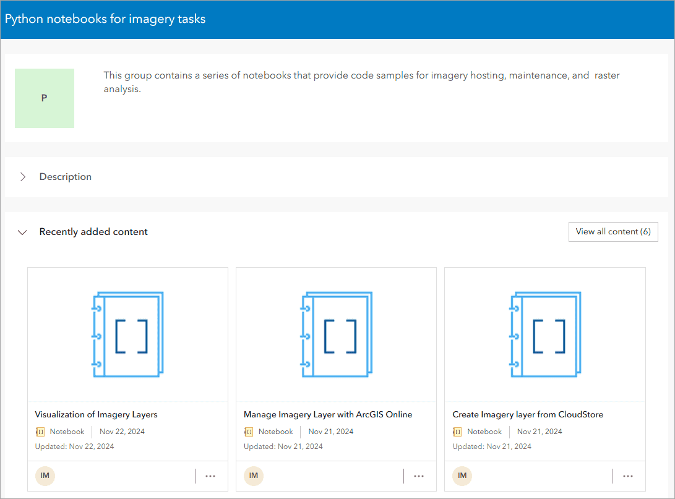This screenshot has width=675, height=499.
Task: Click the View all content (6) button
Action: 613,231
